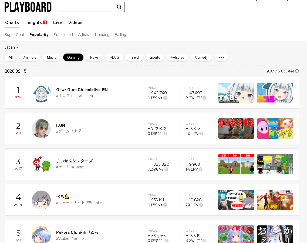307x243 pixels.
Task: Click the red N badge beside Insights
Action: [45, 22]
